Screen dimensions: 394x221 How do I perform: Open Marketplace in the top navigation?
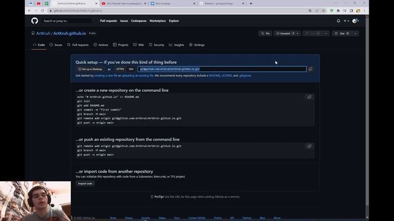pyautogui.click(x=158, y=21)
